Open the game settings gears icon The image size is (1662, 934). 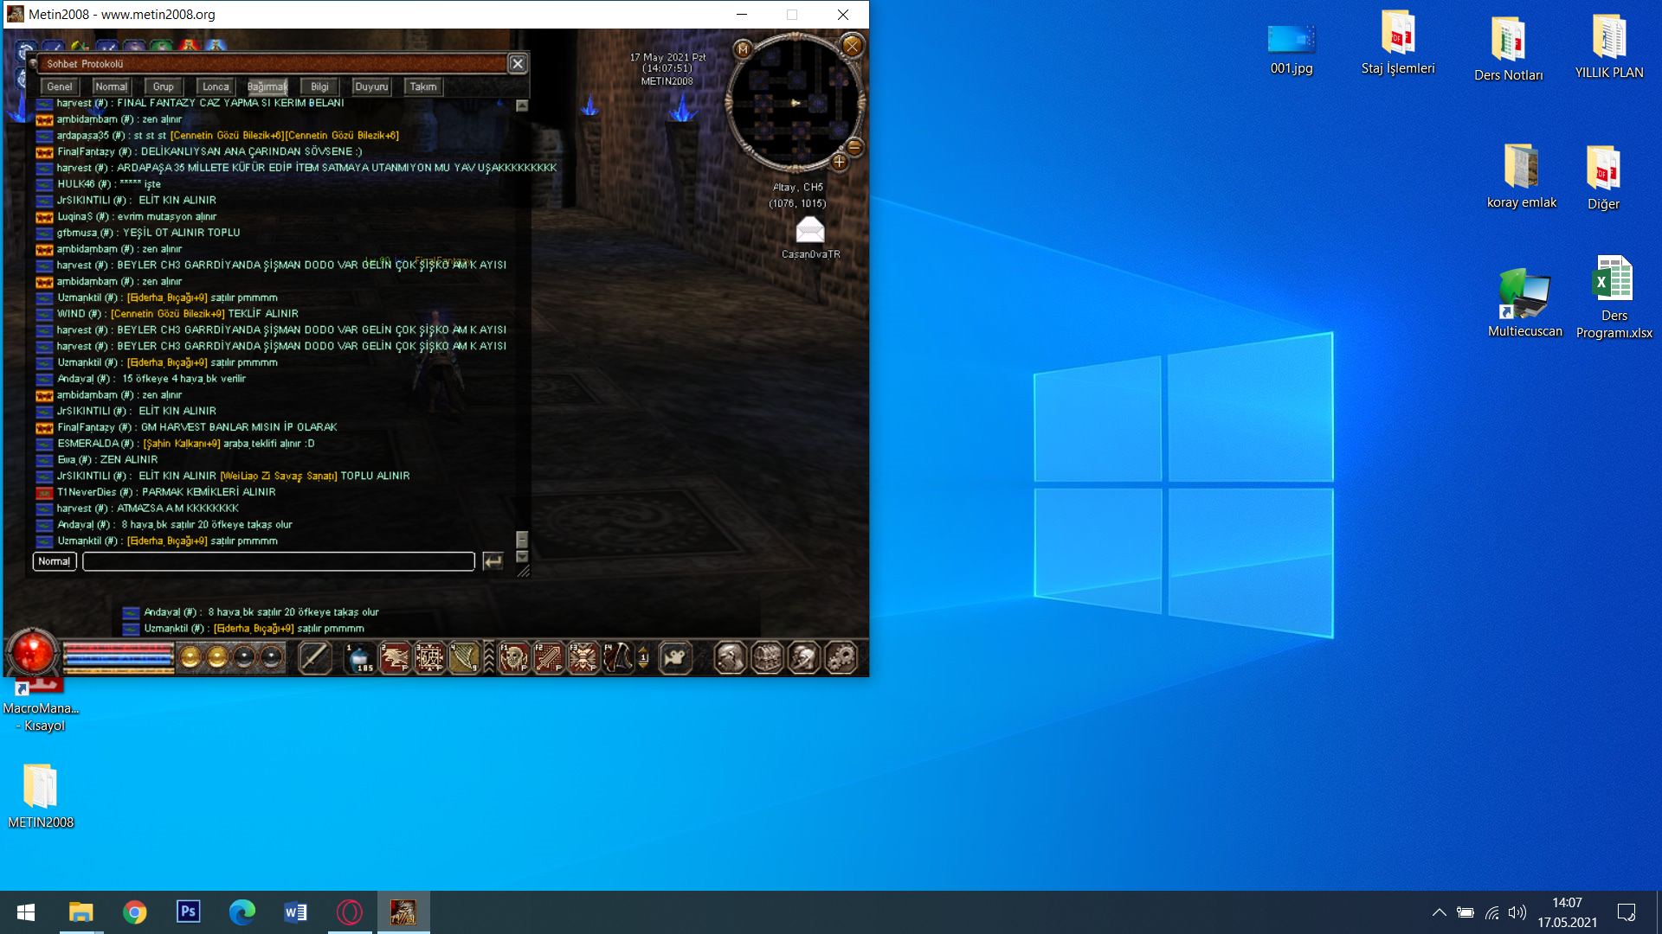(x=841, y=658)
